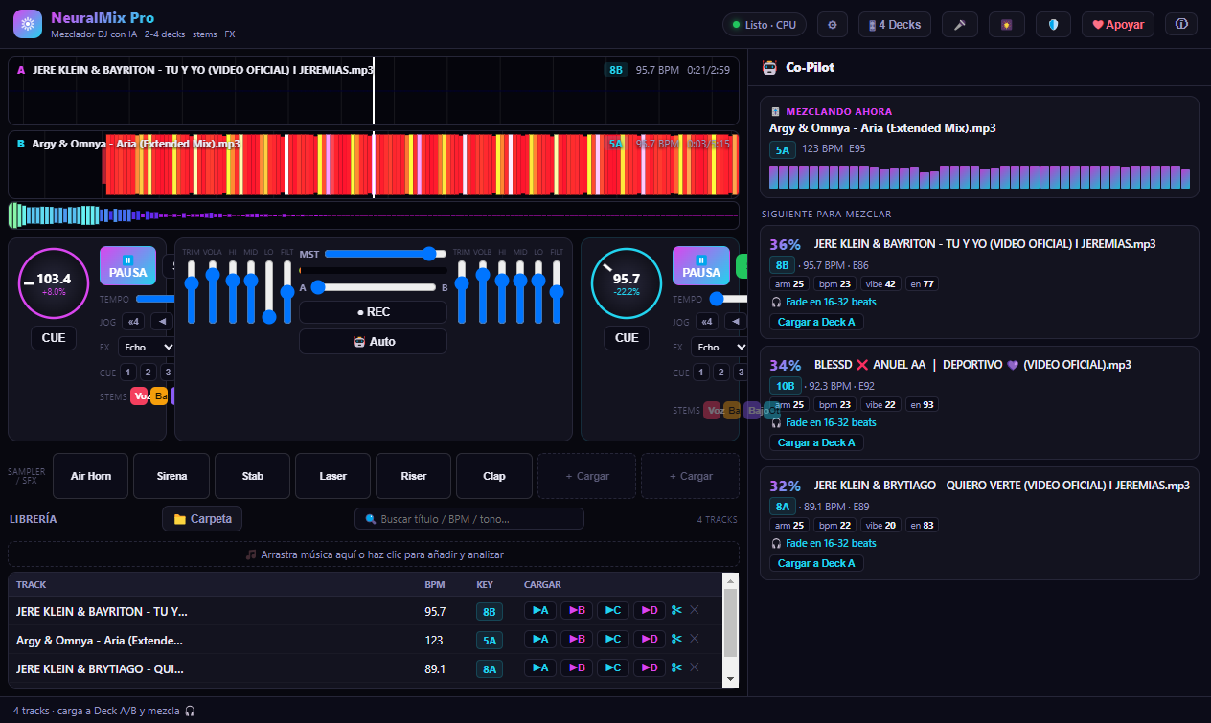Click the A-B crossfader slider

click(x=373, y=287)
